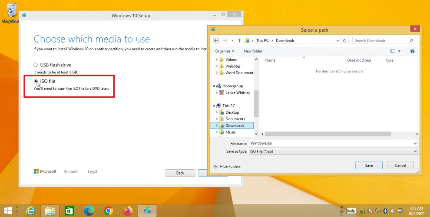Open Microsoft Edge from the taskbar
The width and height of the screenshot is (430, 217).
pyautogui.click(x=89, y=211)
